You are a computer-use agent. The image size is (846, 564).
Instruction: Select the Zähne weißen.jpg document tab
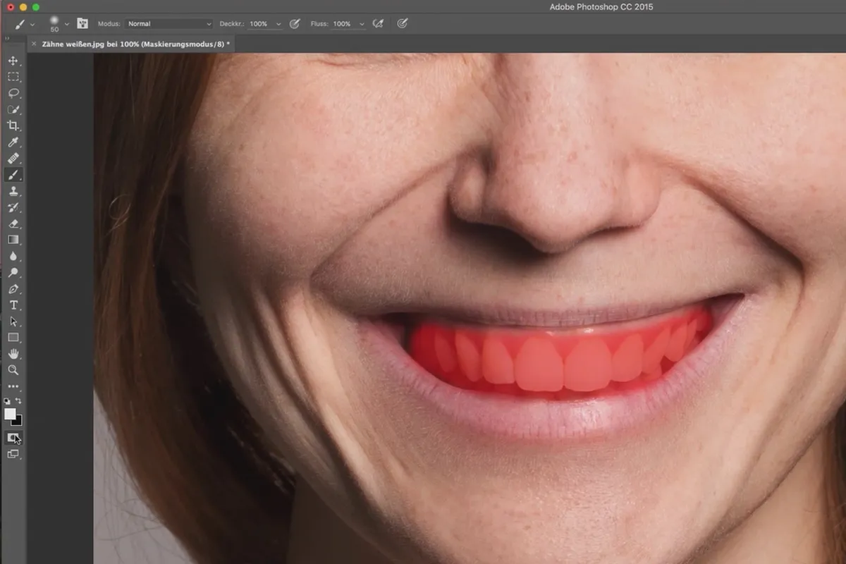point(135,44)
